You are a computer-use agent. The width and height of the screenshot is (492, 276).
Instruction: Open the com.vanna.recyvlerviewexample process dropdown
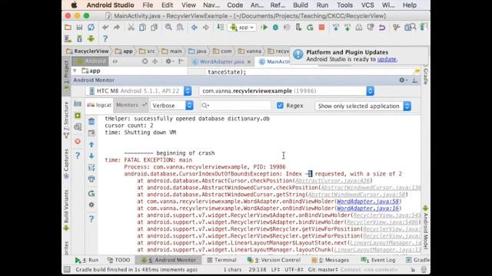(x=287, y=91)
